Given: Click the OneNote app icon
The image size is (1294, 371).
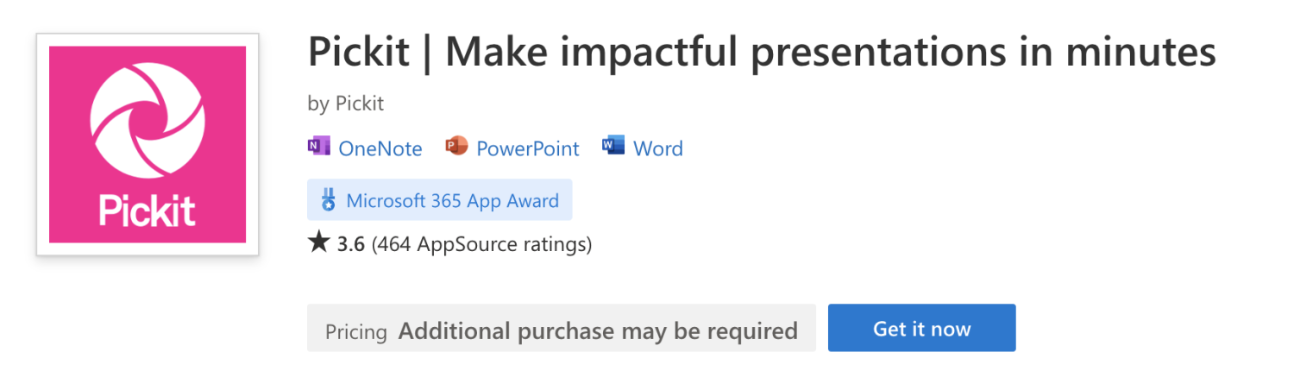Looking at the screenshot, I should pyautogui.click(x=318, y=147).
